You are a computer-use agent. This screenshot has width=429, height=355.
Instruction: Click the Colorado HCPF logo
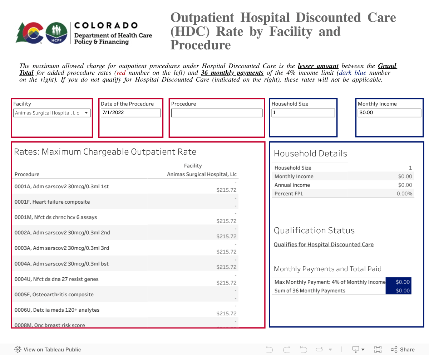point(84,33)
